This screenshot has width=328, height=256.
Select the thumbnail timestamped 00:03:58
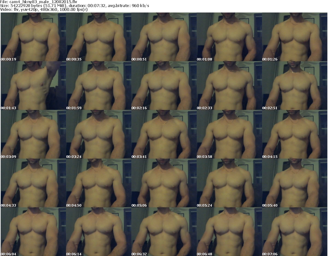click(x=229, y=134)
